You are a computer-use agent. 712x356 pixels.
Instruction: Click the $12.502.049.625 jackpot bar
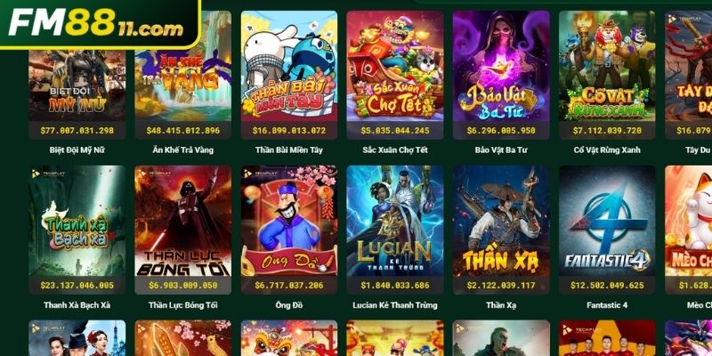pyautogui.click(x=607, y=285)
